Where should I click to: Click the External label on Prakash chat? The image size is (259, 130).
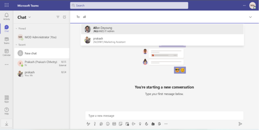pyautogui.click(x=63, y=65)
